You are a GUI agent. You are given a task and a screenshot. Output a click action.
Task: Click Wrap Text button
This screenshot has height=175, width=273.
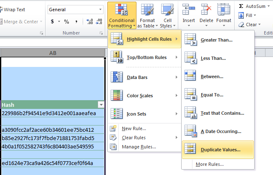[13, 9]
